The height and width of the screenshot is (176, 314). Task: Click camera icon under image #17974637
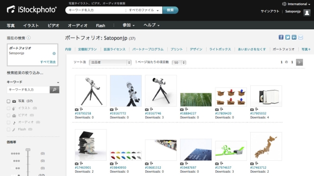tap(217, 164)
